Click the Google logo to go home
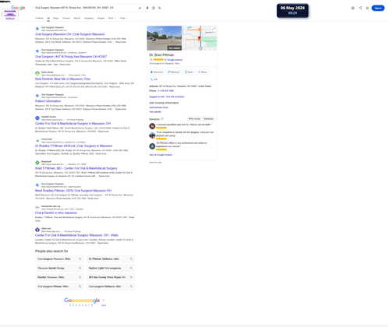Image resolution: width=390 pixels, height=327 pixels. tap(18, 8)
